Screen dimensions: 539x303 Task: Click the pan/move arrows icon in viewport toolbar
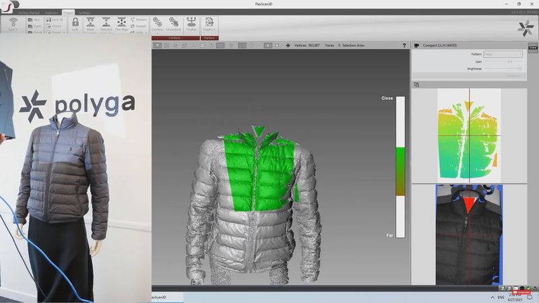(288, 46)
